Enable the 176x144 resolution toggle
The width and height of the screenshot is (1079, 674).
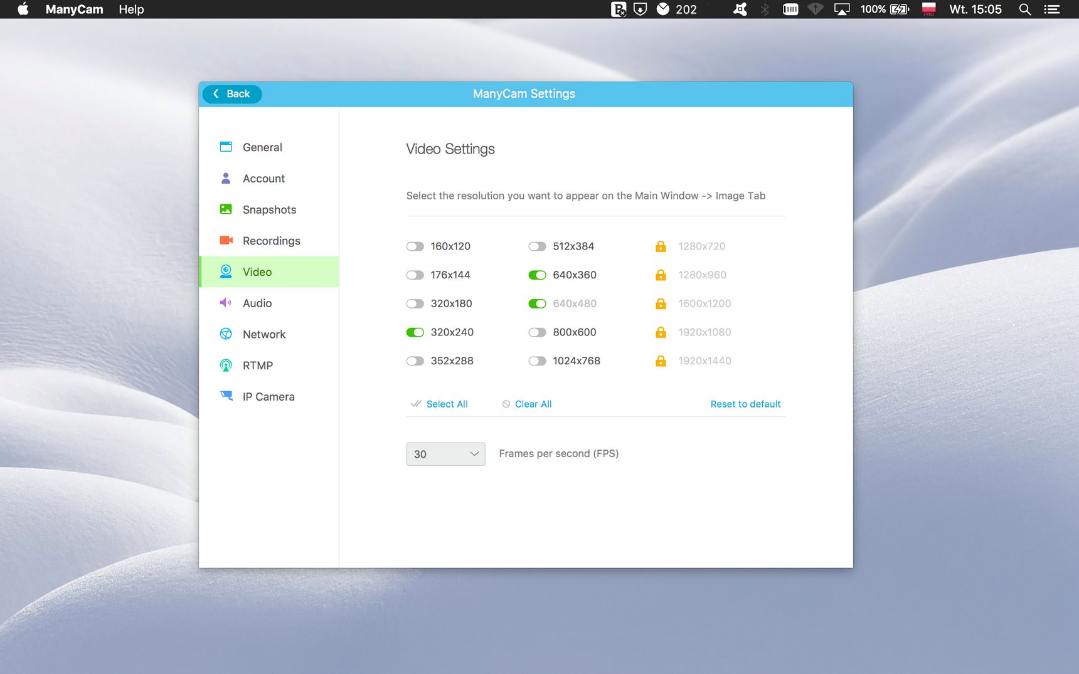(x=415, y=275)
